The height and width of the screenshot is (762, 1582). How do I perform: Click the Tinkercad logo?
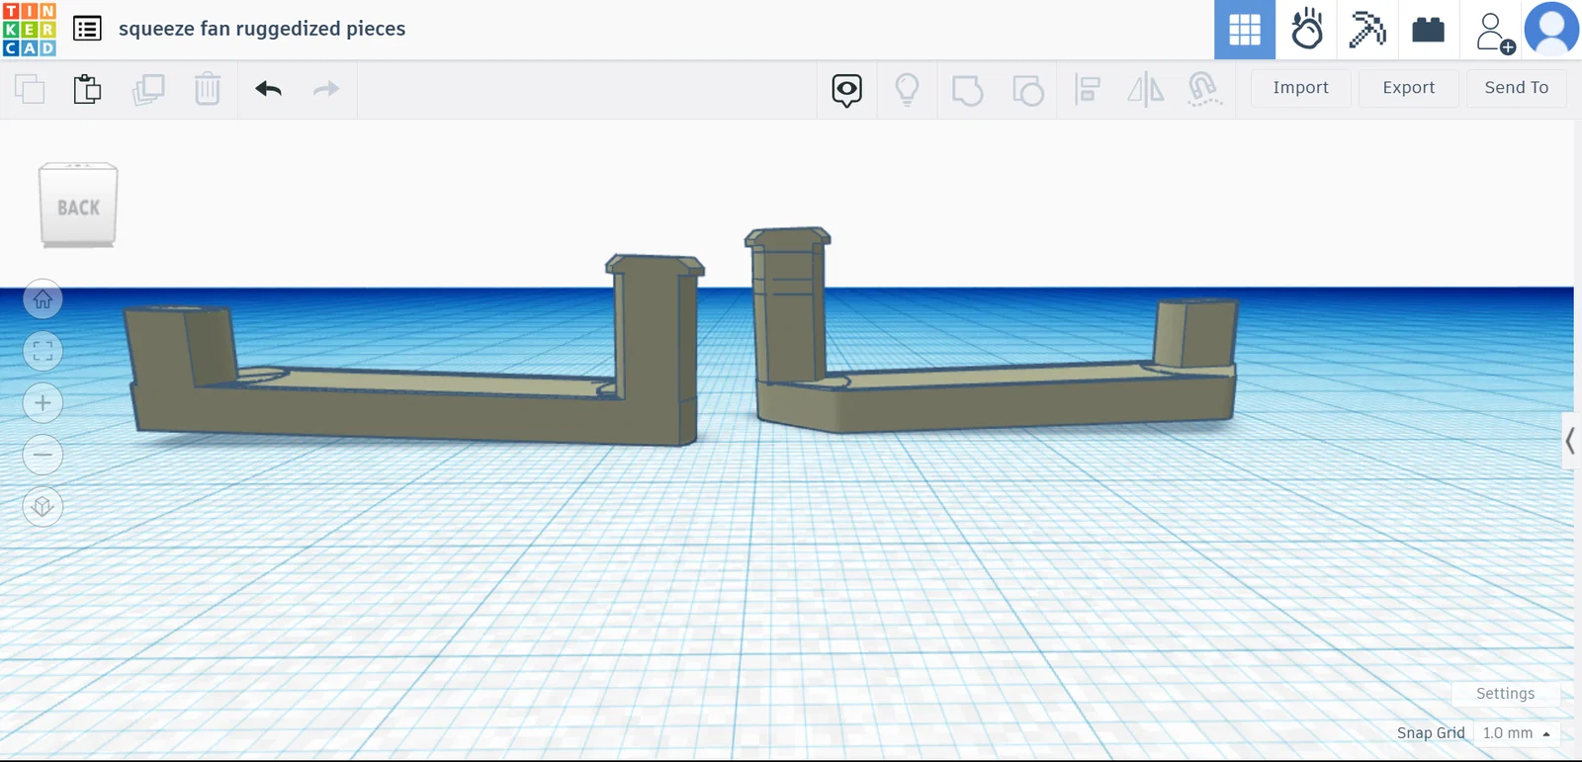click(30, 30)
